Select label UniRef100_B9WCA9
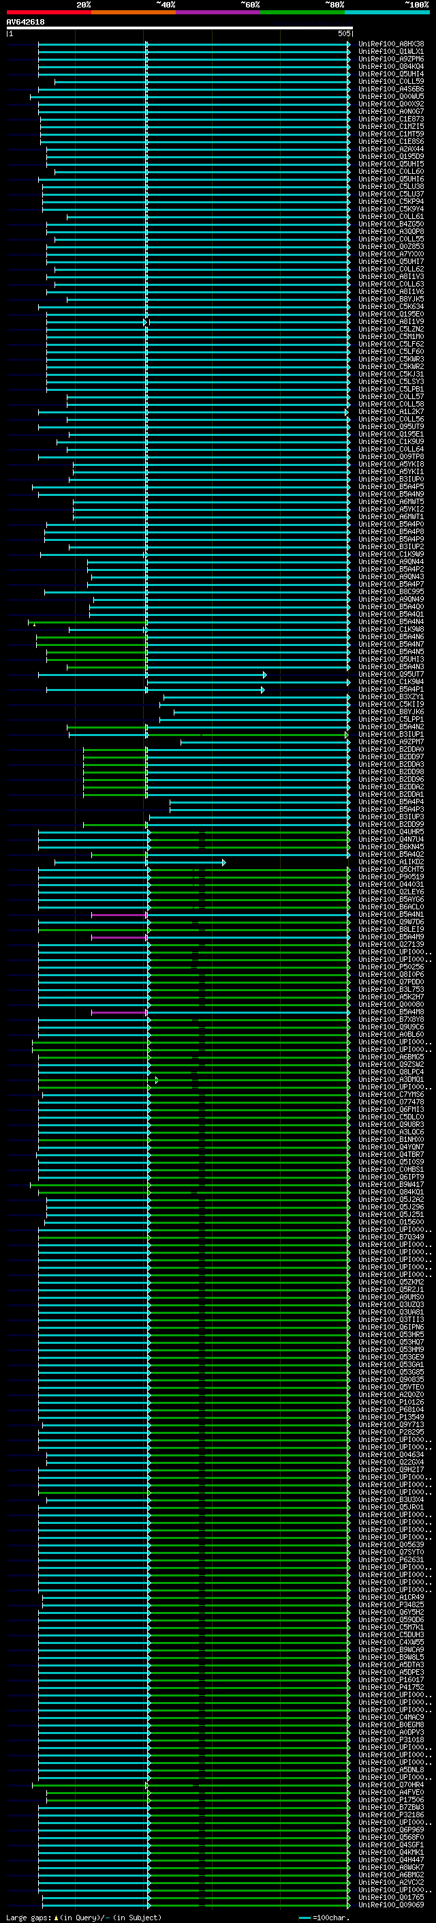Viewport: 436px width, 1923px height. (391, 1649)
